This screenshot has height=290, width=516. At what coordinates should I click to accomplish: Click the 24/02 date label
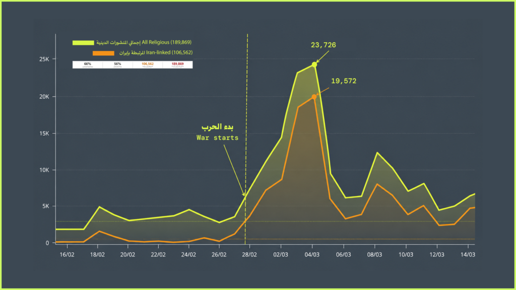[x=188, y=255]
